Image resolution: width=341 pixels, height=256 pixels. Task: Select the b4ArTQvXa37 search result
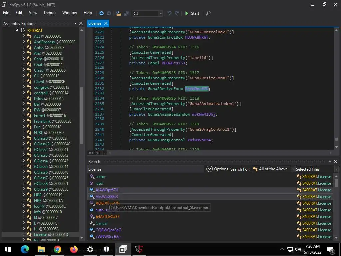tap(210, 217)
